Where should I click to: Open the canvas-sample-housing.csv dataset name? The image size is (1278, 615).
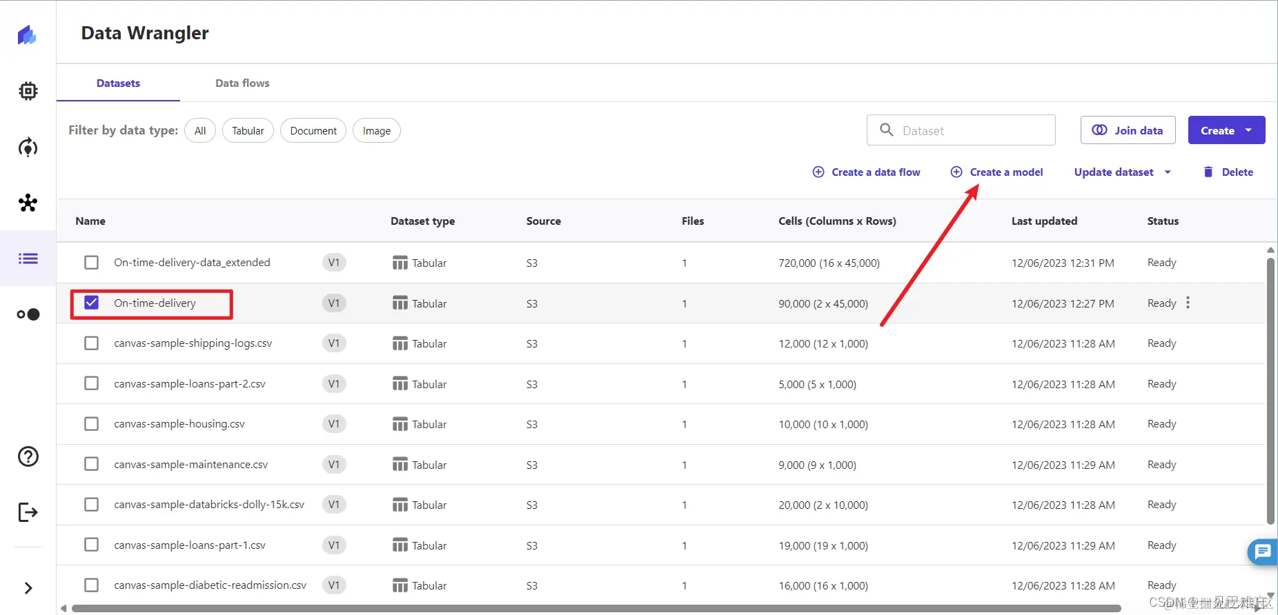point(179,424)
